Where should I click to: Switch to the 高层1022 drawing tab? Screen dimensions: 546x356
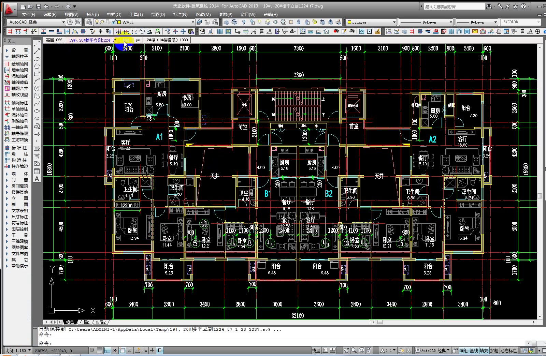pos(54,40)
